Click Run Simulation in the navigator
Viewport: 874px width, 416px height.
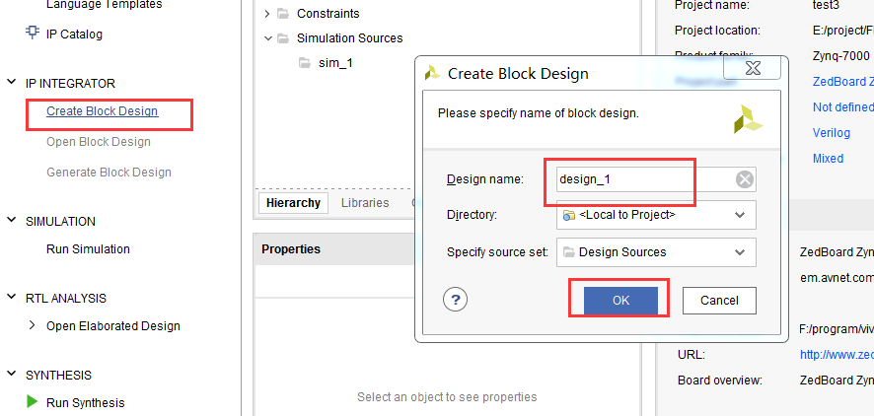pyautogui.click(x=88, y=249)
